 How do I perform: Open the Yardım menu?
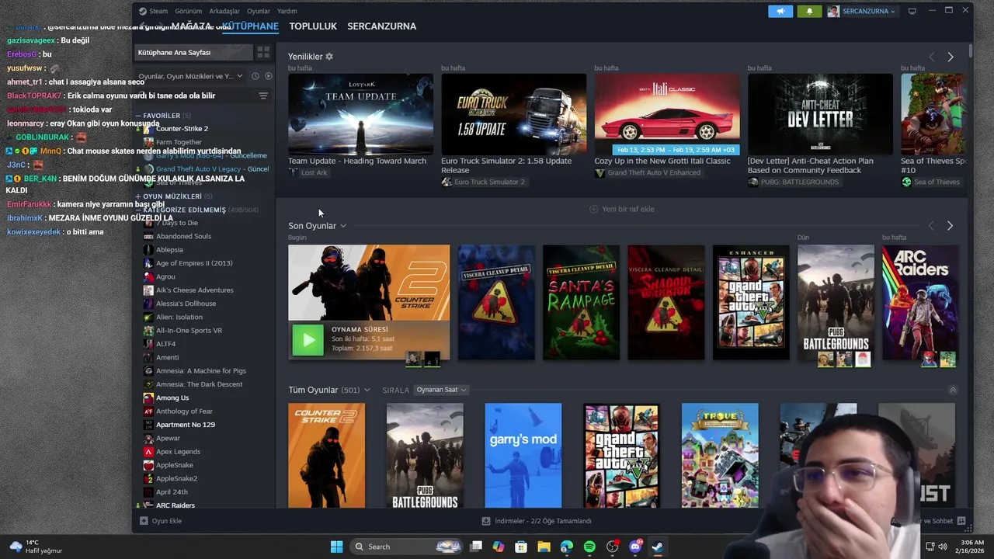pyautogui.click(x=287, y=11)
